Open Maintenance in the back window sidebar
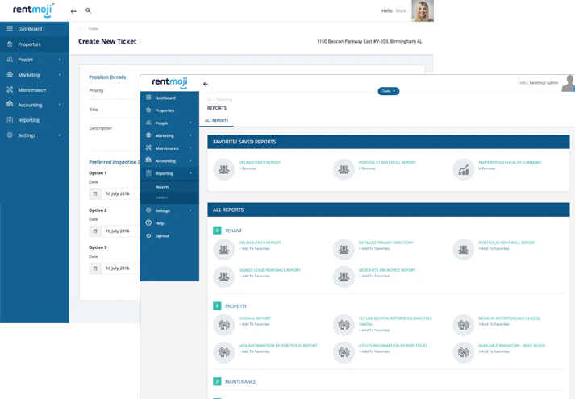This screenshot has width=575, height=399. pyautogui.click(x=32, y=89)
